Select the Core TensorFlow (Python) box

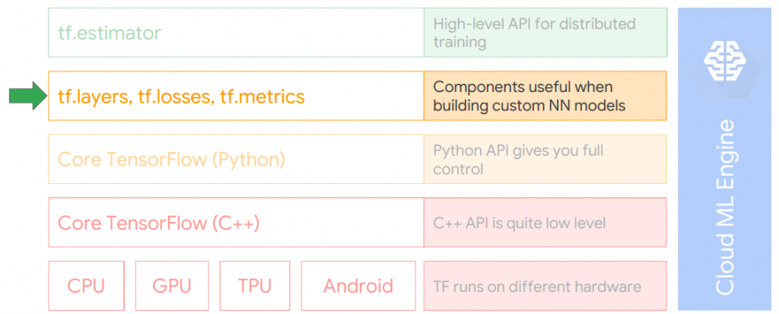coord(236,160)
